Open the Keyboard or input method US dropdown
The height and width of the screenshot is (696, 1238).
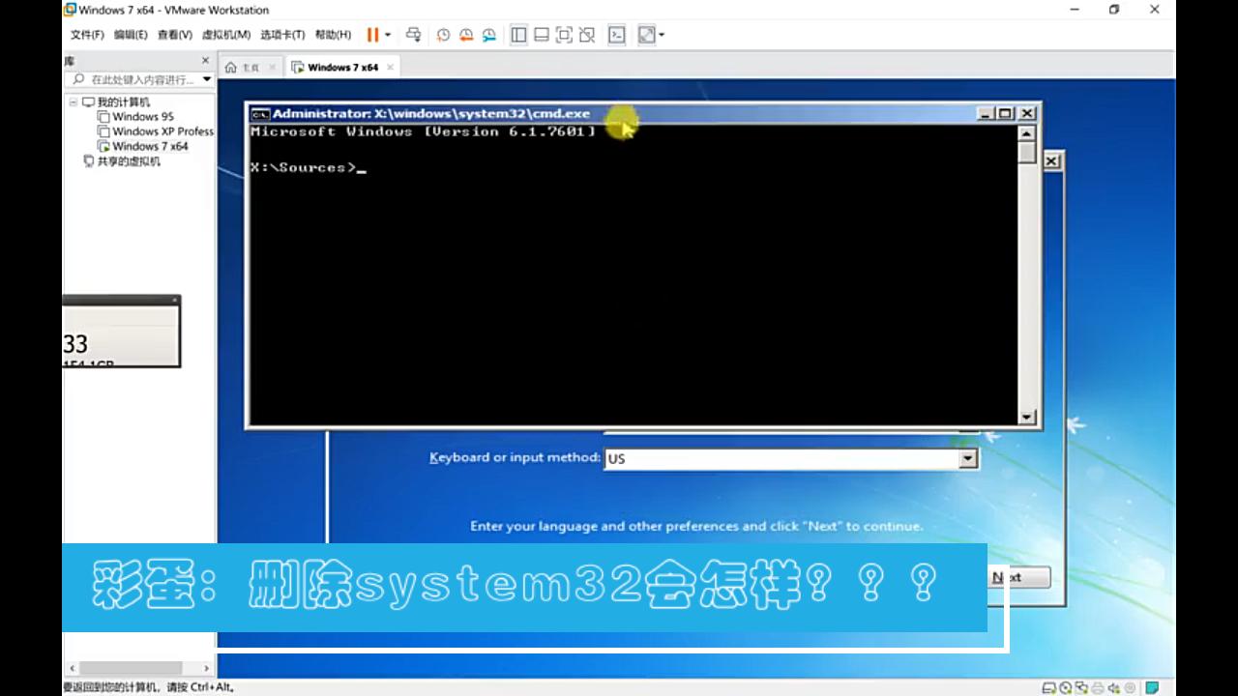(x=967, y=457)
